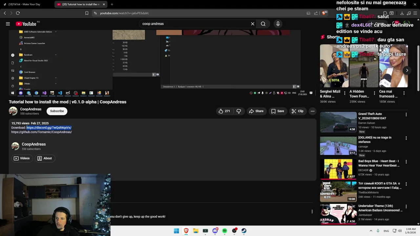
Task: Save the video to a playlist
Action: [x=278, y=111]
